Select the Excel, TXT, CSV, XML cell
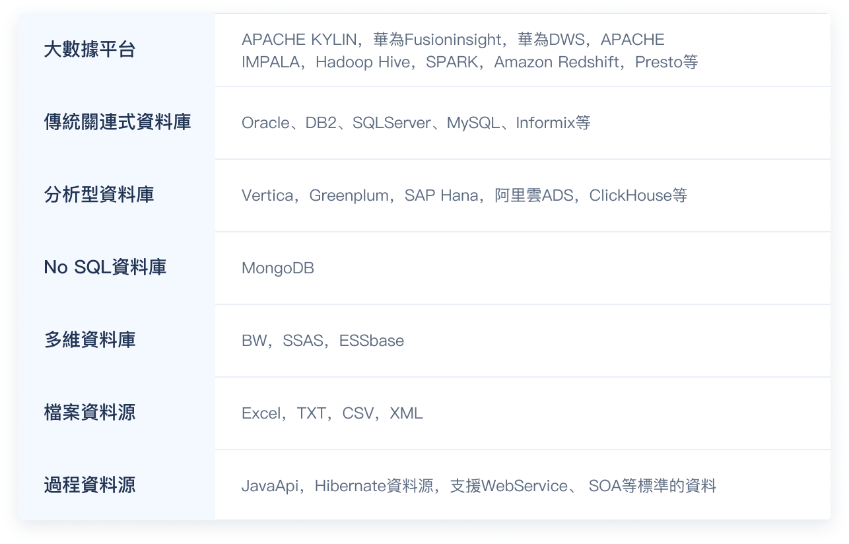 click(332, 413)
